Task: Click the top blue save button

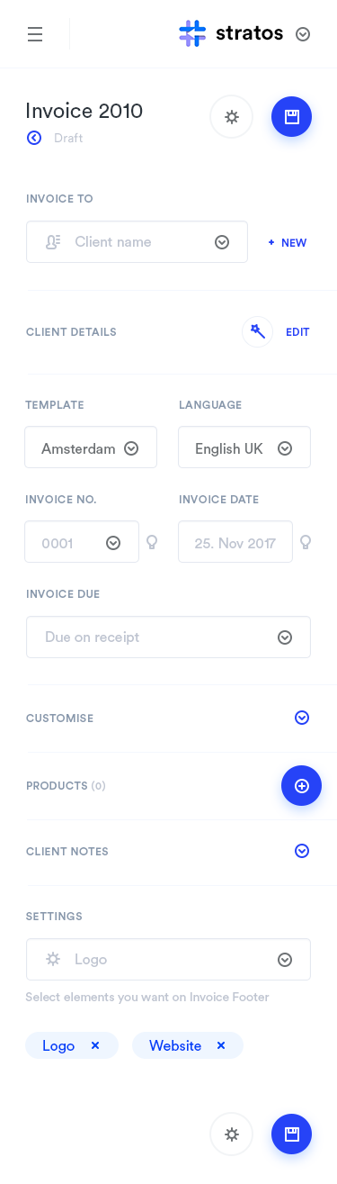Action: click(x=292, y=117)
